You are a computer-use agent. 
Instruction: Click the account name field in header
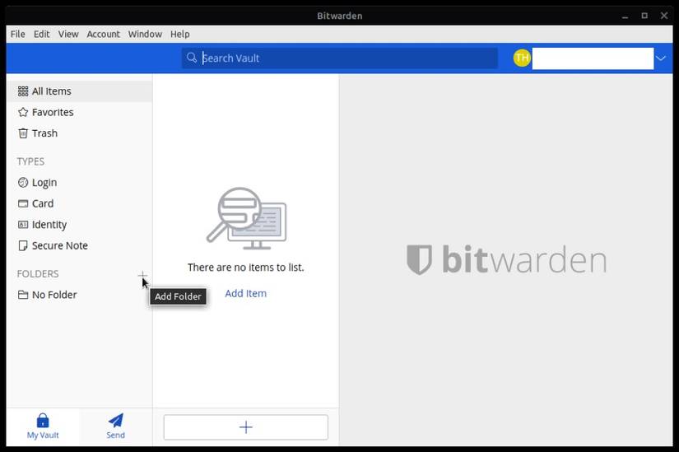tap(593, 58)
